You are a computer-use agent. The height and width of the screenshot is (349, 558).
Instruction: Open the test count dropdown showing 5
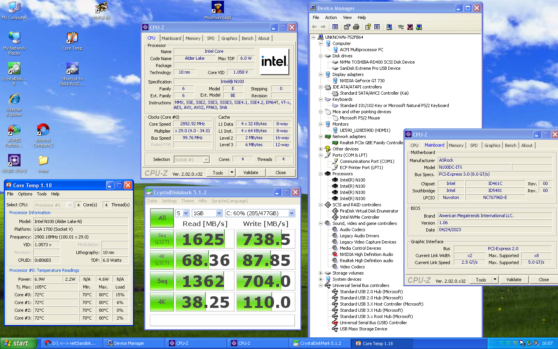(x=186, y=213)
